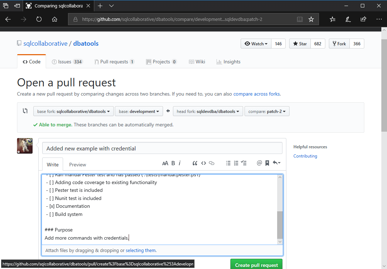Apply bold formatting in the editor toolbar
This screenshot has height=269, width=387.
click(173, 163)
